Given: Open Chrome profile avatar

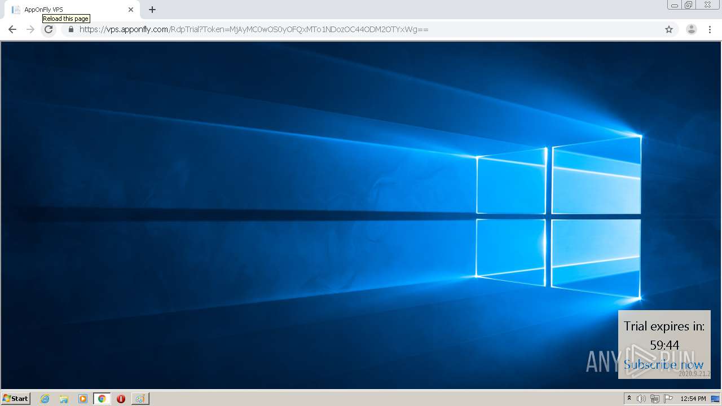Looking at the screenshot, I should [x=692, y=29].
